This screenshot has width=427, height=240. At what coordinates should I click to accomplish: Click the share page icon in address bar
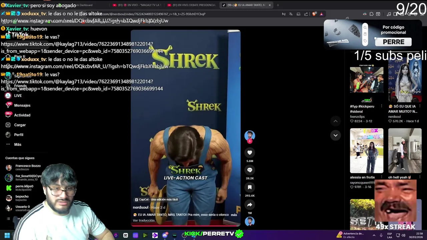[x=306, y=14]
